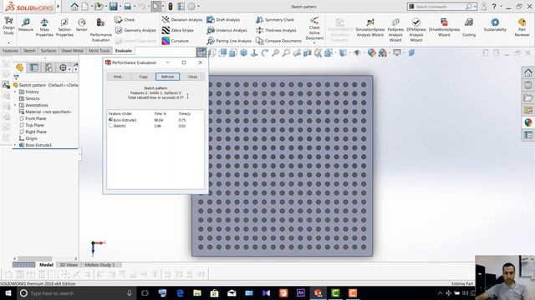This screenshot has height=300, width=535.
Task: Select Top Plane in feature tree
Action: point(32,125)
